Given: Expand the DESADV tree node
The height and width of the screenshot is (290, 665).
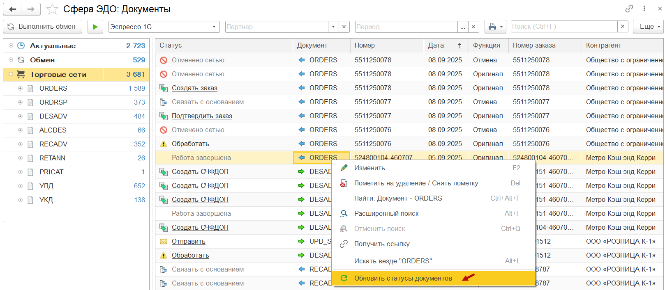Looking at the screenshot, I should tap(20, 116).
